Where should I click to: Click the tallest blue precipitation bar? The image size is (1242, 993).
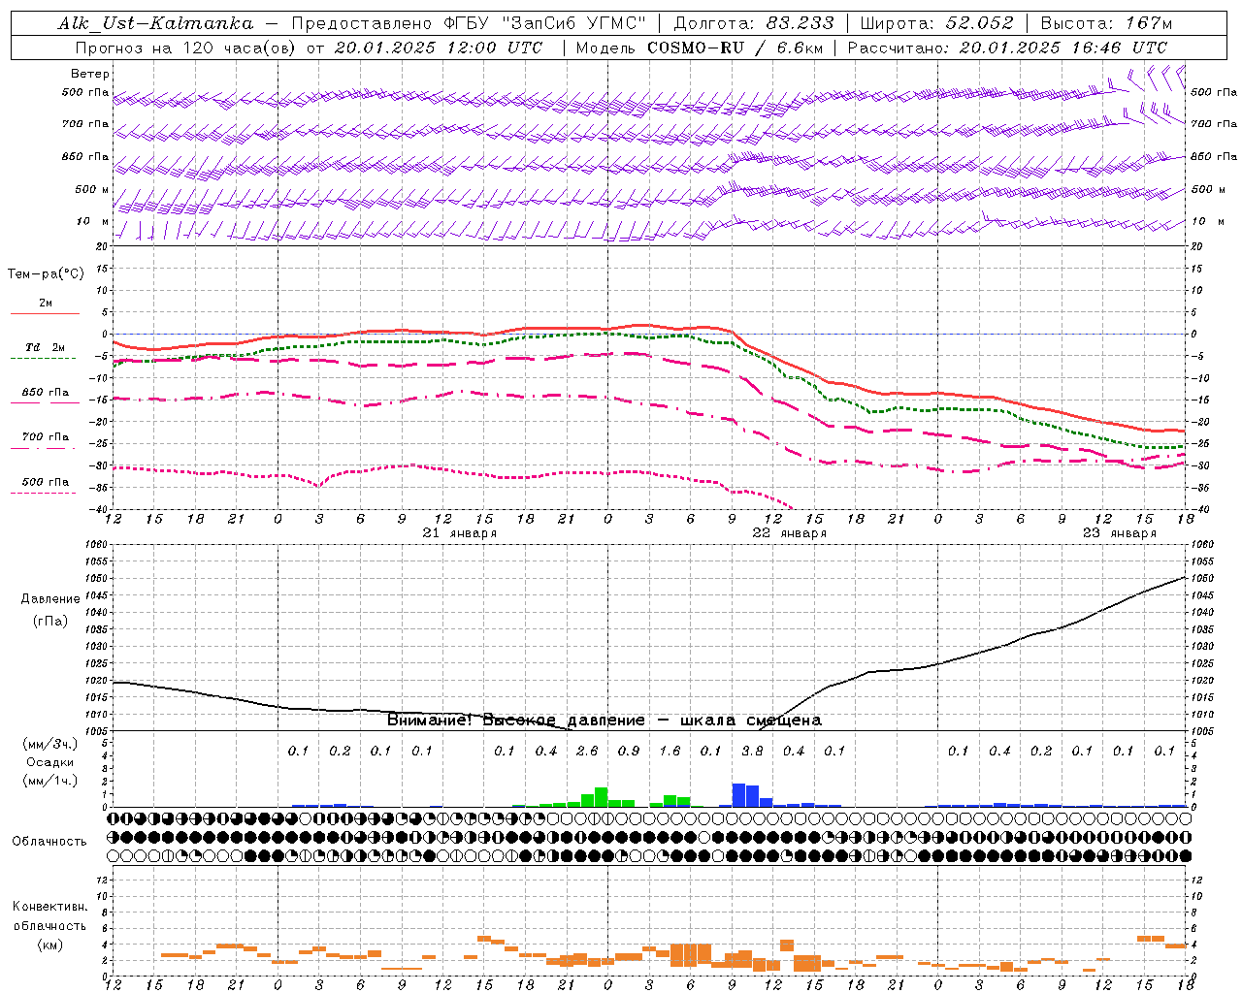738,795
